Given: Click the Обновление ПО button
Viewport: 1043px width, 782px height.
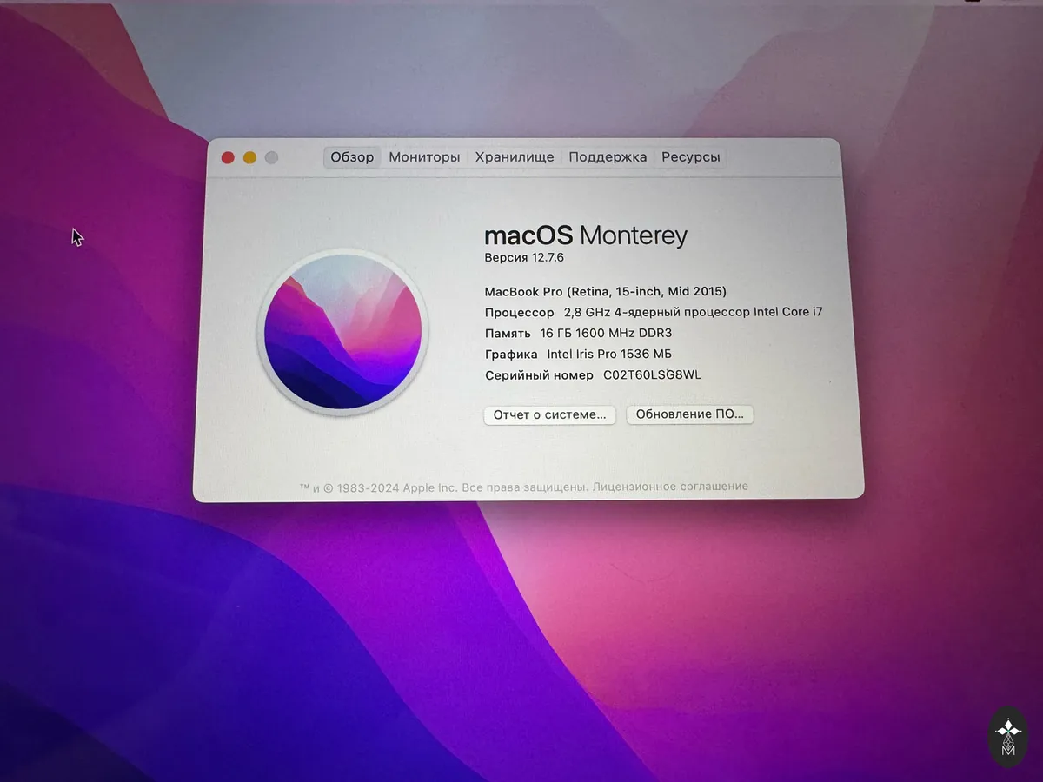Looking at the screenshot, I should pyautogui.click(x=690, y=414).
